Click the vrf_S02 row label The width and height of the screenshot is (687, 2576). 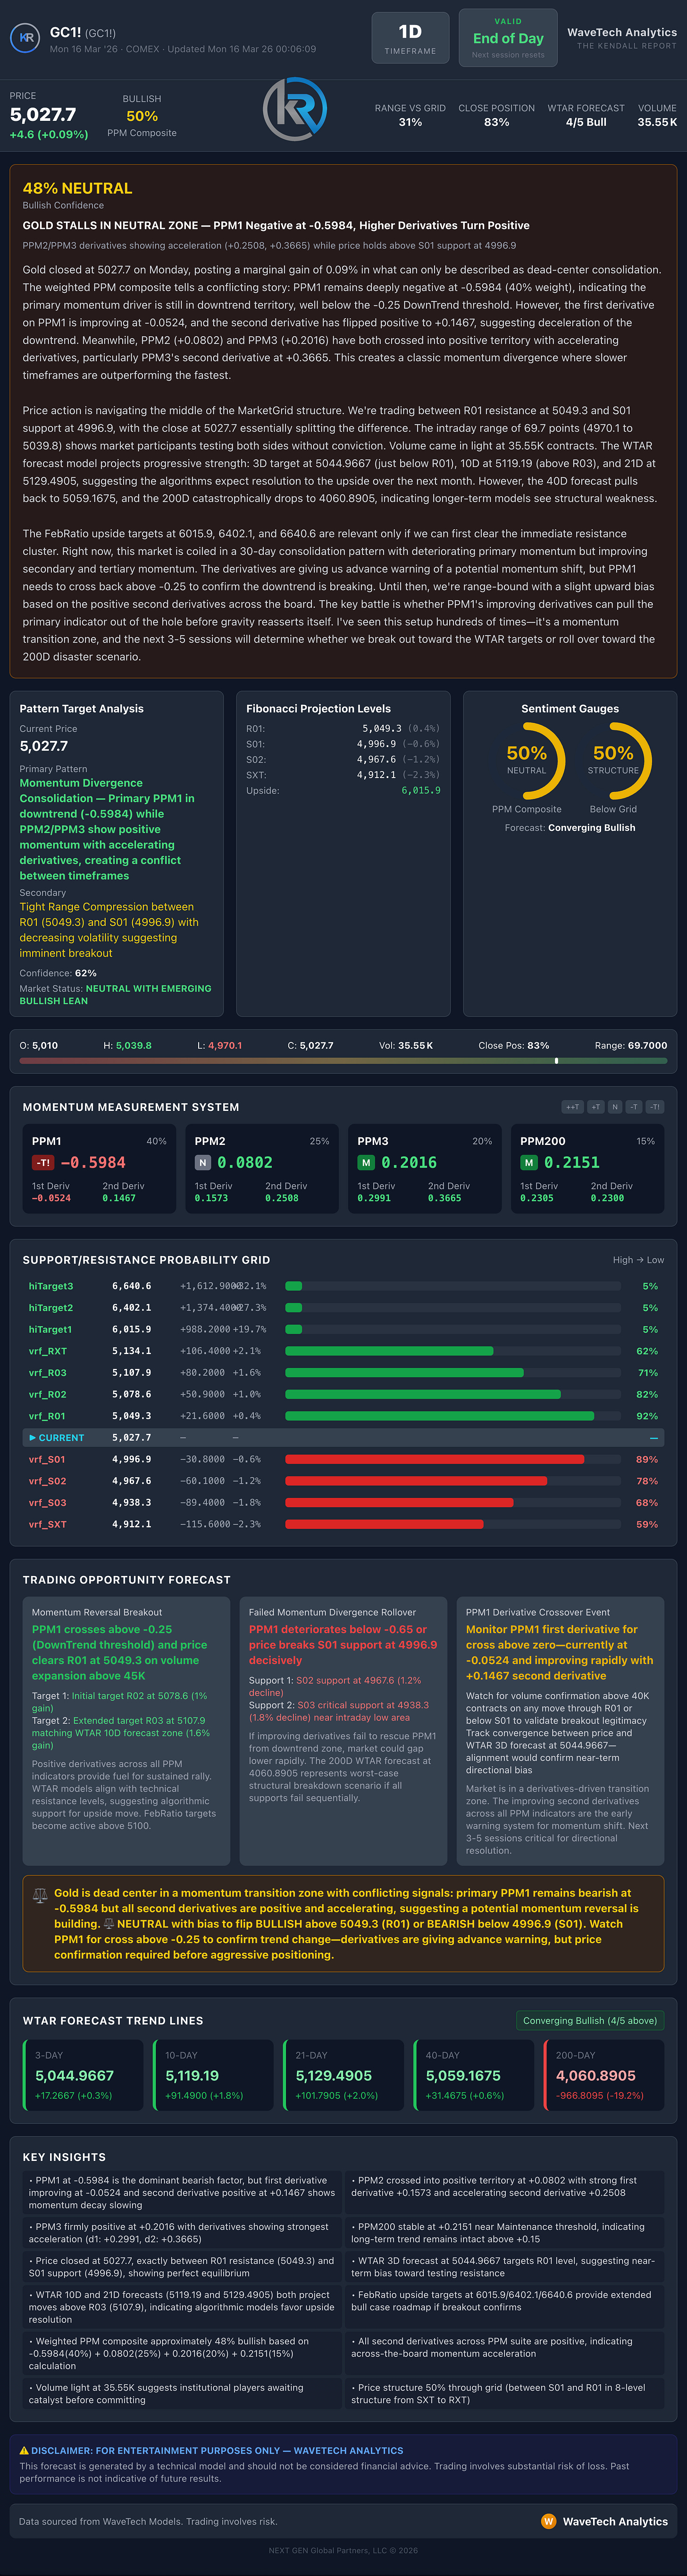[48, 1481]
